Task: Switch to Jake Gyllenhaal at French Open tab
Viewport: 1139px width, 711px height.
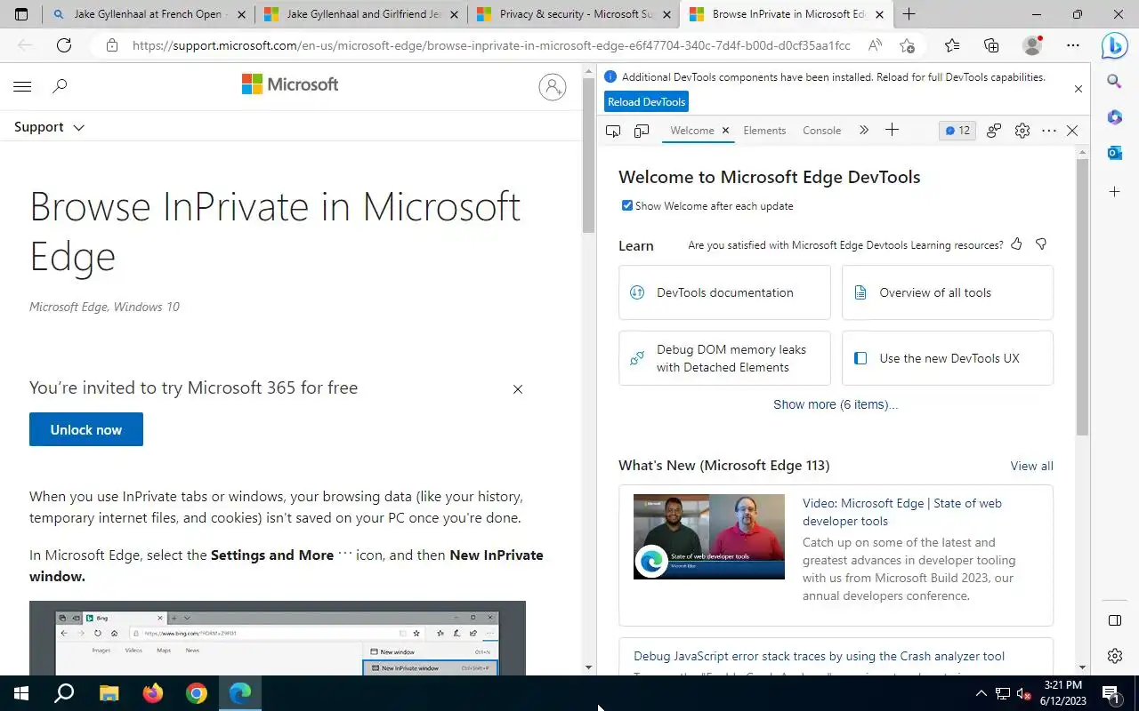Action: (x=149, y=14)
